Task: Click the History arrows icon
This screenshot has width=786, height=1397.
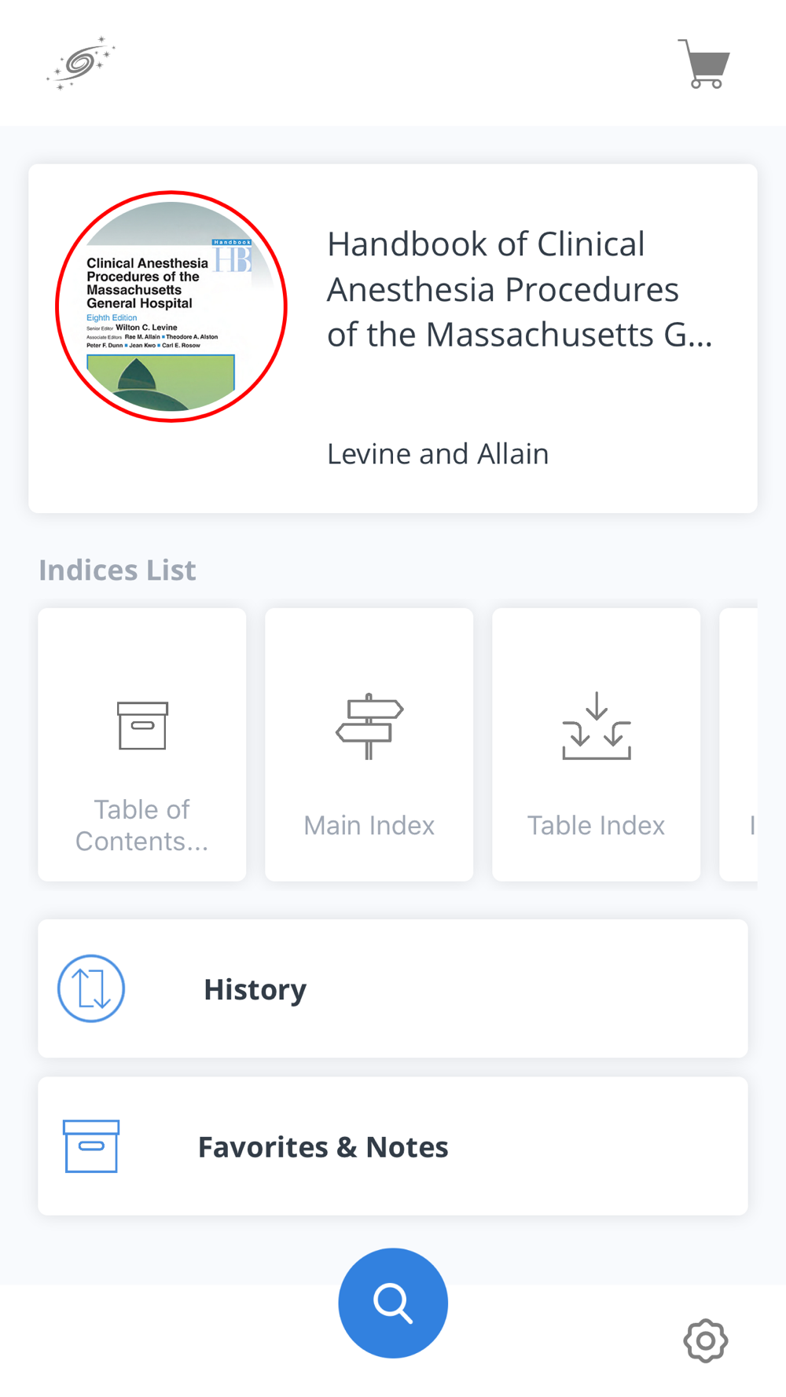Action: (91, 988)
